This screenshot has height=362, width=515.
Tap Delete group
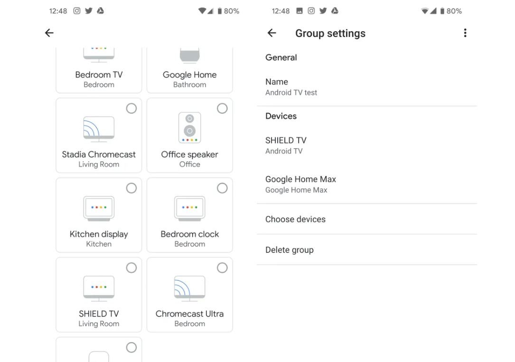290,250
